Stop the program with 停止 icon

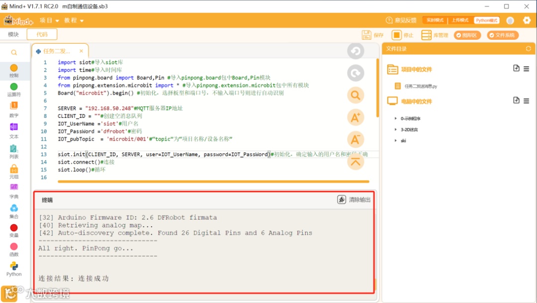[x=397, y=35]
